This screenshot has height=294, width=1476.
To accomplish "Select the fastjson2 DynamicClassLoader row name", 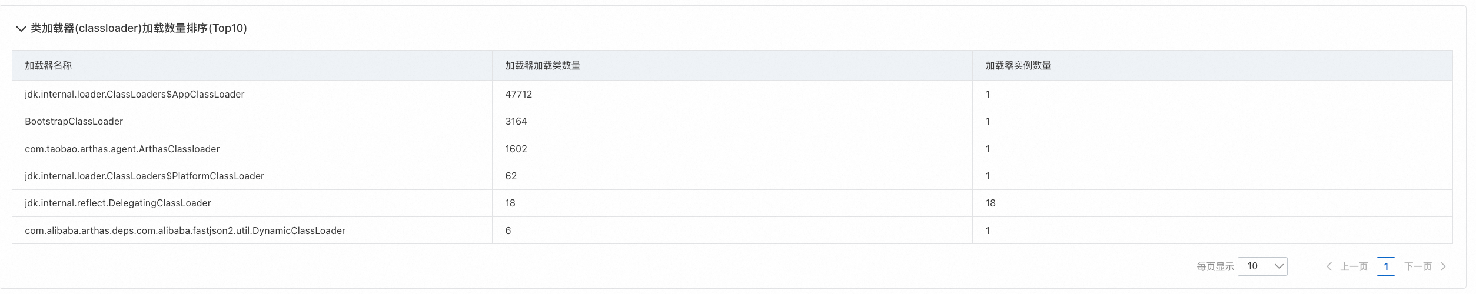I will [185, 230].
